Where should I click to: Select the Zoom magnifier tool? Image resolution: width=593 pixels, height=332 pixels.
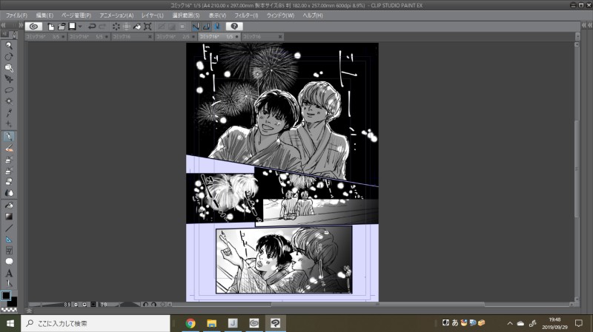(9, 46)
